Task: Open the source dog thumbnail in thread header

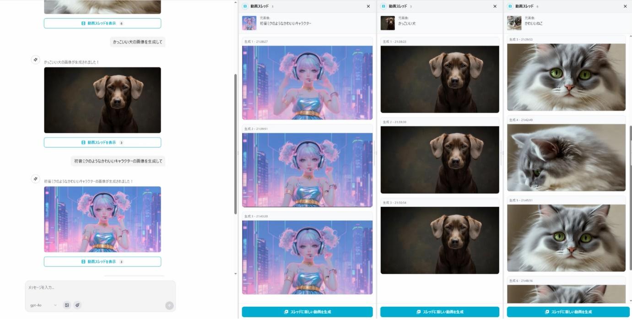Action: [x=388, y=23]
